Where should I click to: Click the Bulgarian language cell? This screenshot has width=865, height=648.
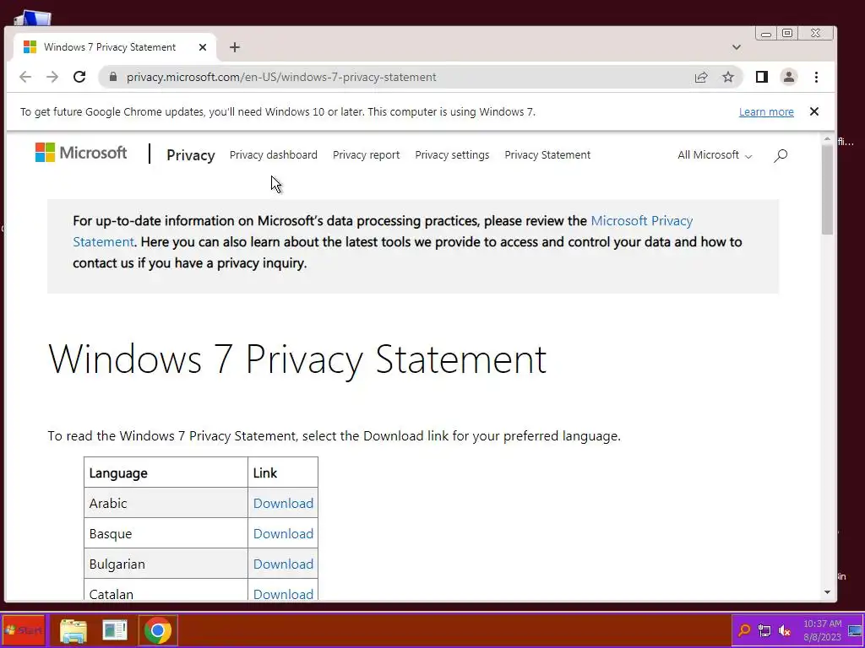(x=166, y=564)
